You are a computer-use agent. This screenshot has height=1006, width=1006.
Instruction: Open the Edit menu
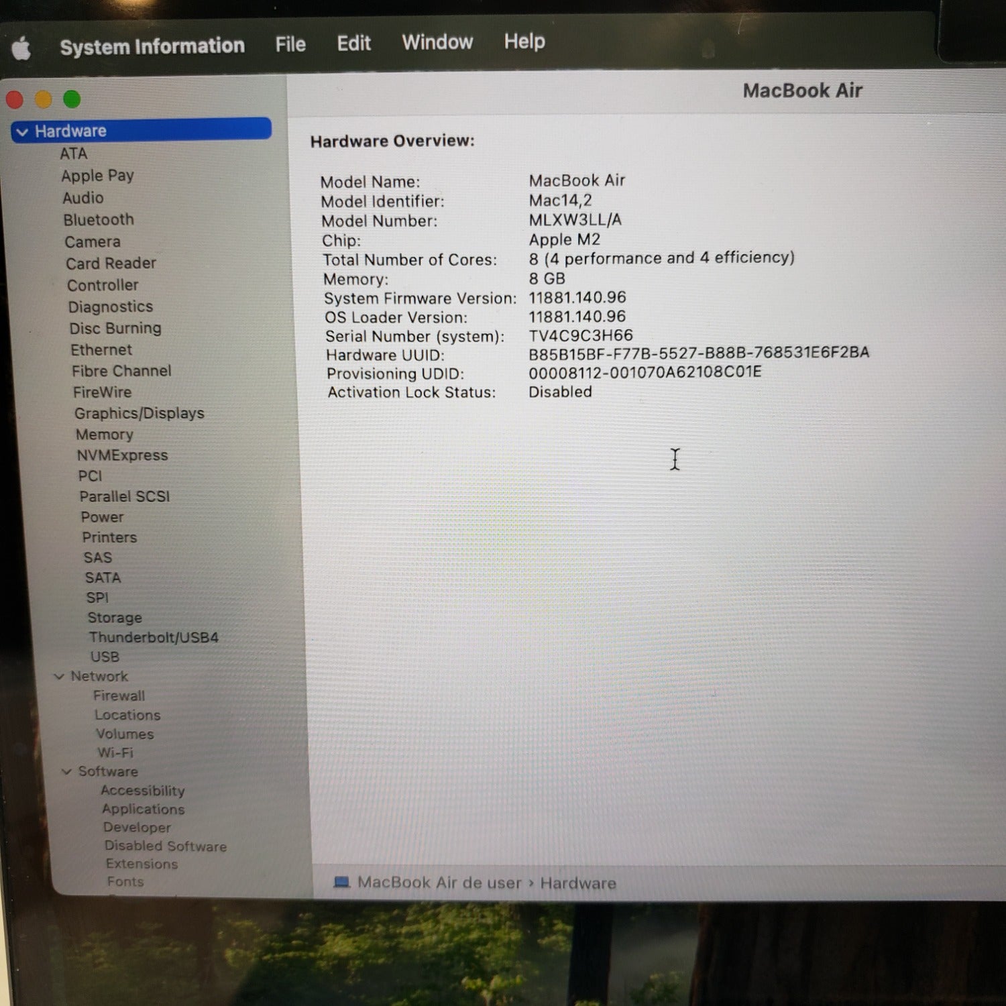point(353,43)
